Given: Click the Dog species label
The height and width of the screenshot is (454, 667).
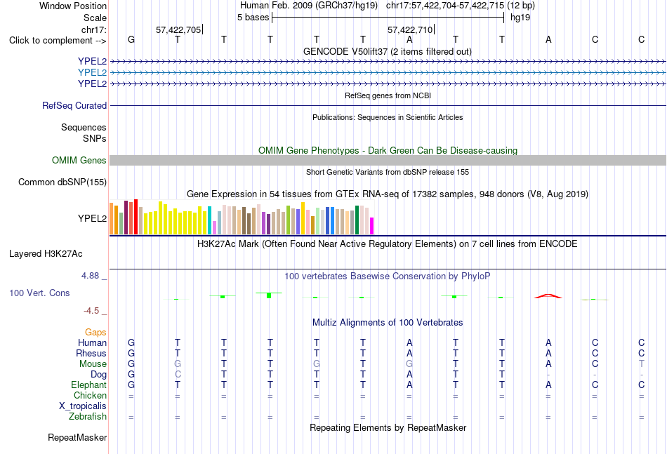Looking at the screenshot, I should tap(98, 375).
